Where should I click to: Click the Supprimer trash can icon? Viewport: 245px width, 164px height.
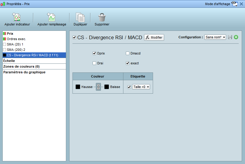[x=102, y=17]
